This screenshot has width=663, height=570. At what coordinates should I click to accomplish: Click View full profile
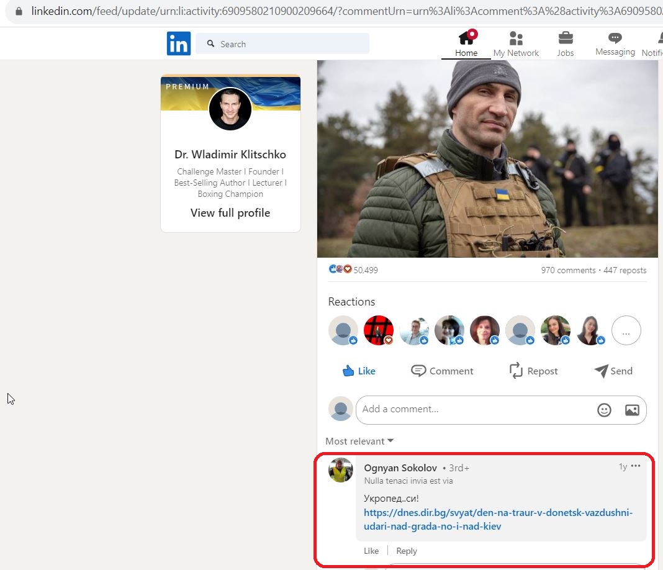[x=230, y=213]
